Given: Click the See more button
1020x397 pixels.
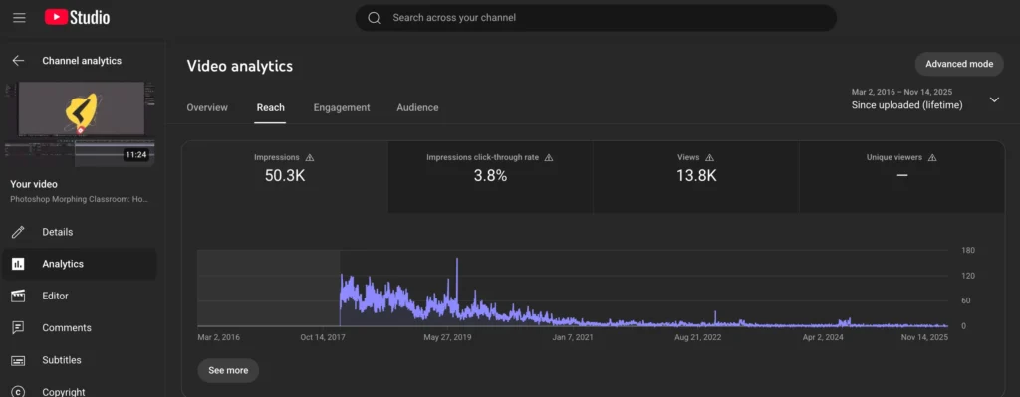Looking at the screenshot, I should pyautogui.click(x=228, y=370).
